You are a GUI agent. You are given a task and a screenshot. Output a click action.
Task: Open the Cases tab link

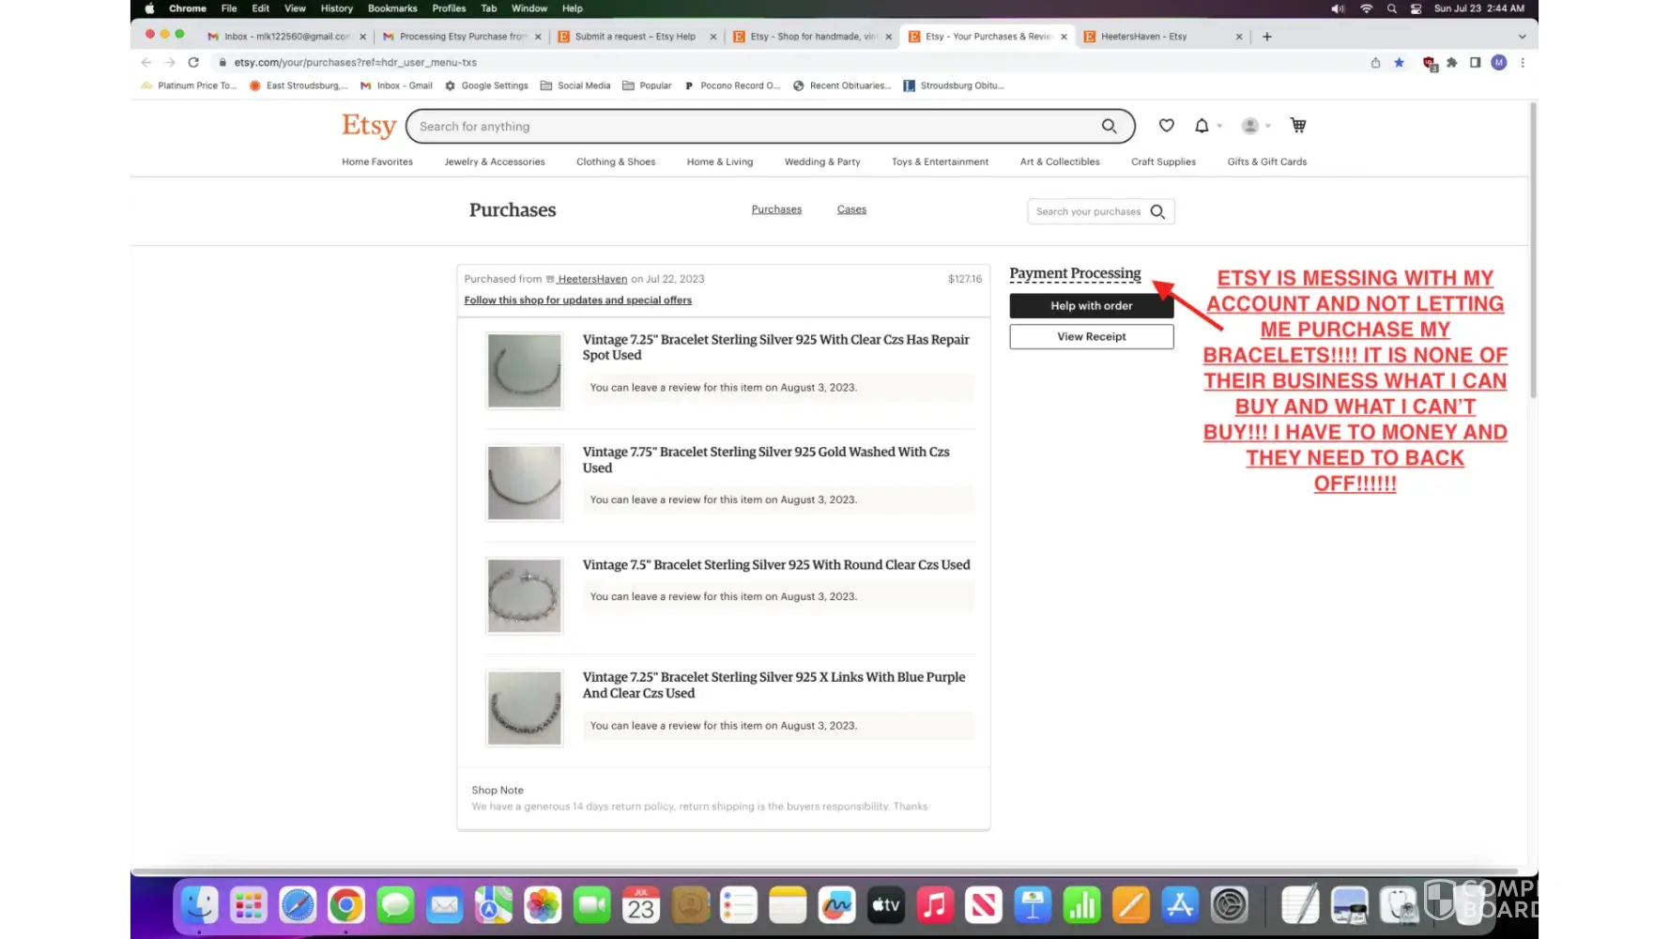point(851,209)
